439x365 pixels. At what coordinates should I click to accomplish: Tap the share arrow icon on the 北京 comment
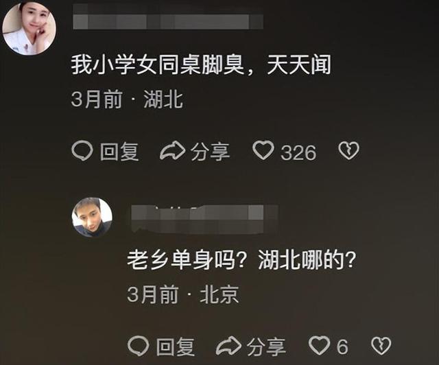(x=228, y=346)
